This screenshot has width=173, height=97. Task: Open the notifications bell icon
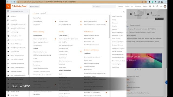click(154, 6)
